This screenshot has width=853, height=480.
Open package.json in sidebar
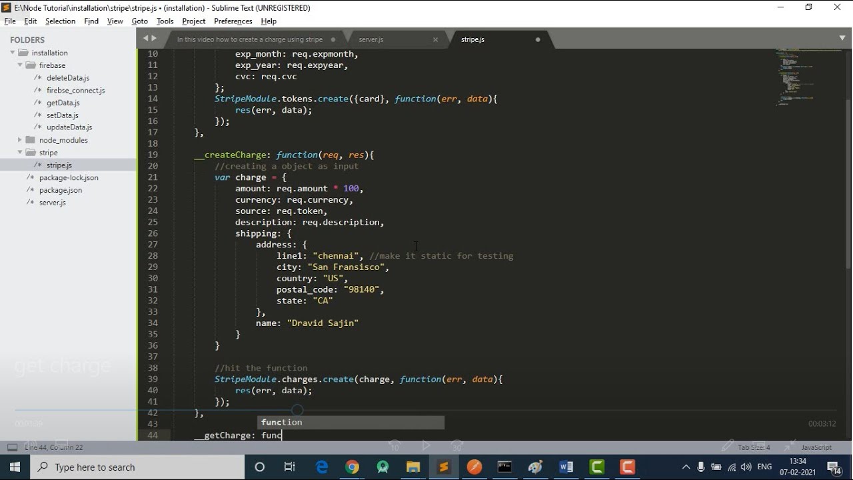click(x=61, y=190)
